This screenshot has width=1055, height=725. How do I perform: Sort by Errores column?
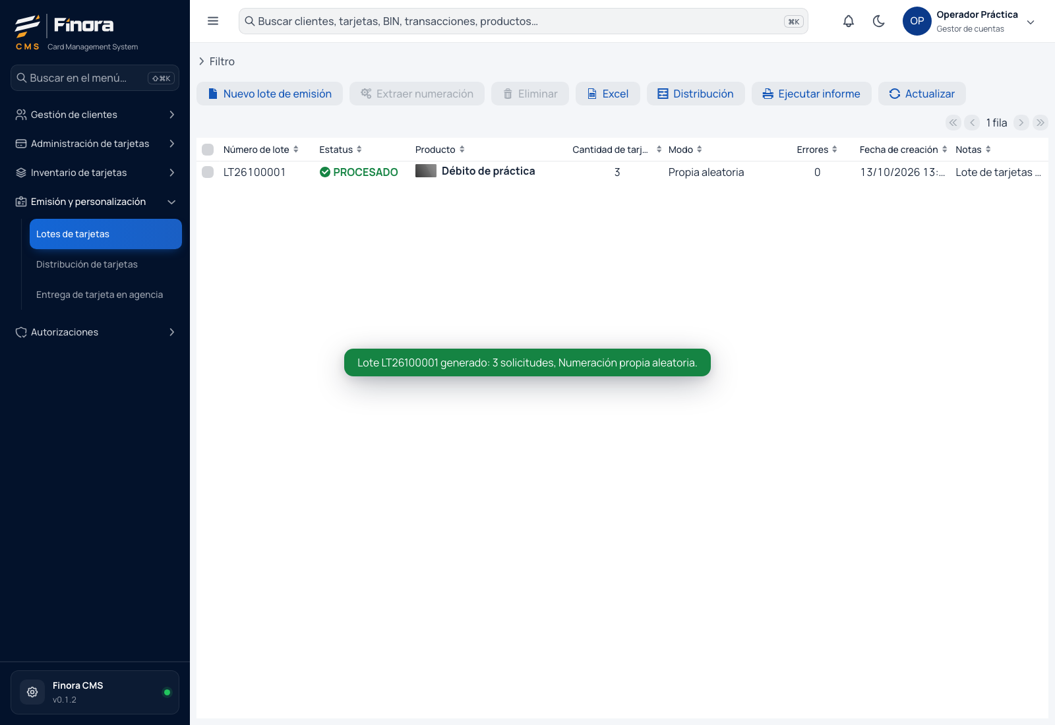click(835, 150)
